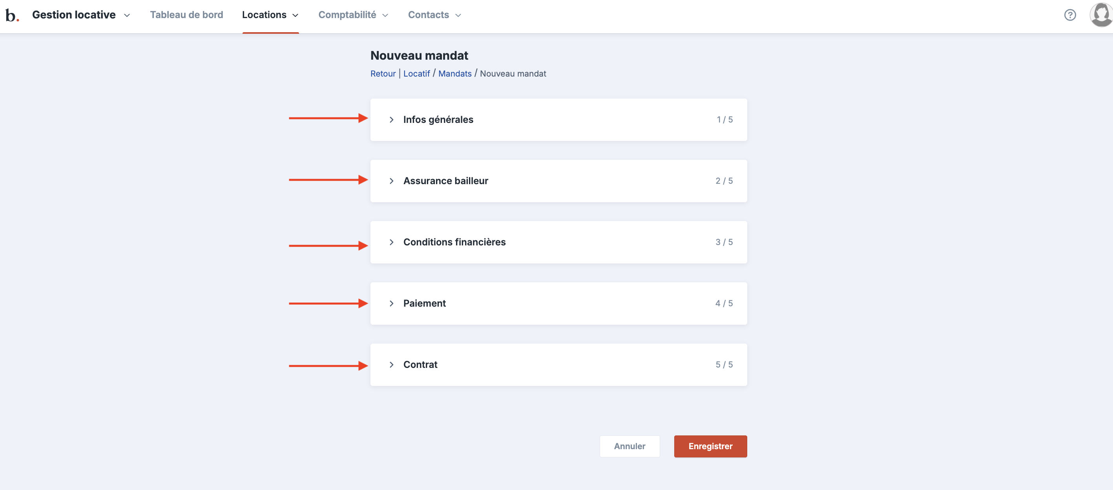Go to Tableau de bord
1113x490 pixels.
pos(186,15)
